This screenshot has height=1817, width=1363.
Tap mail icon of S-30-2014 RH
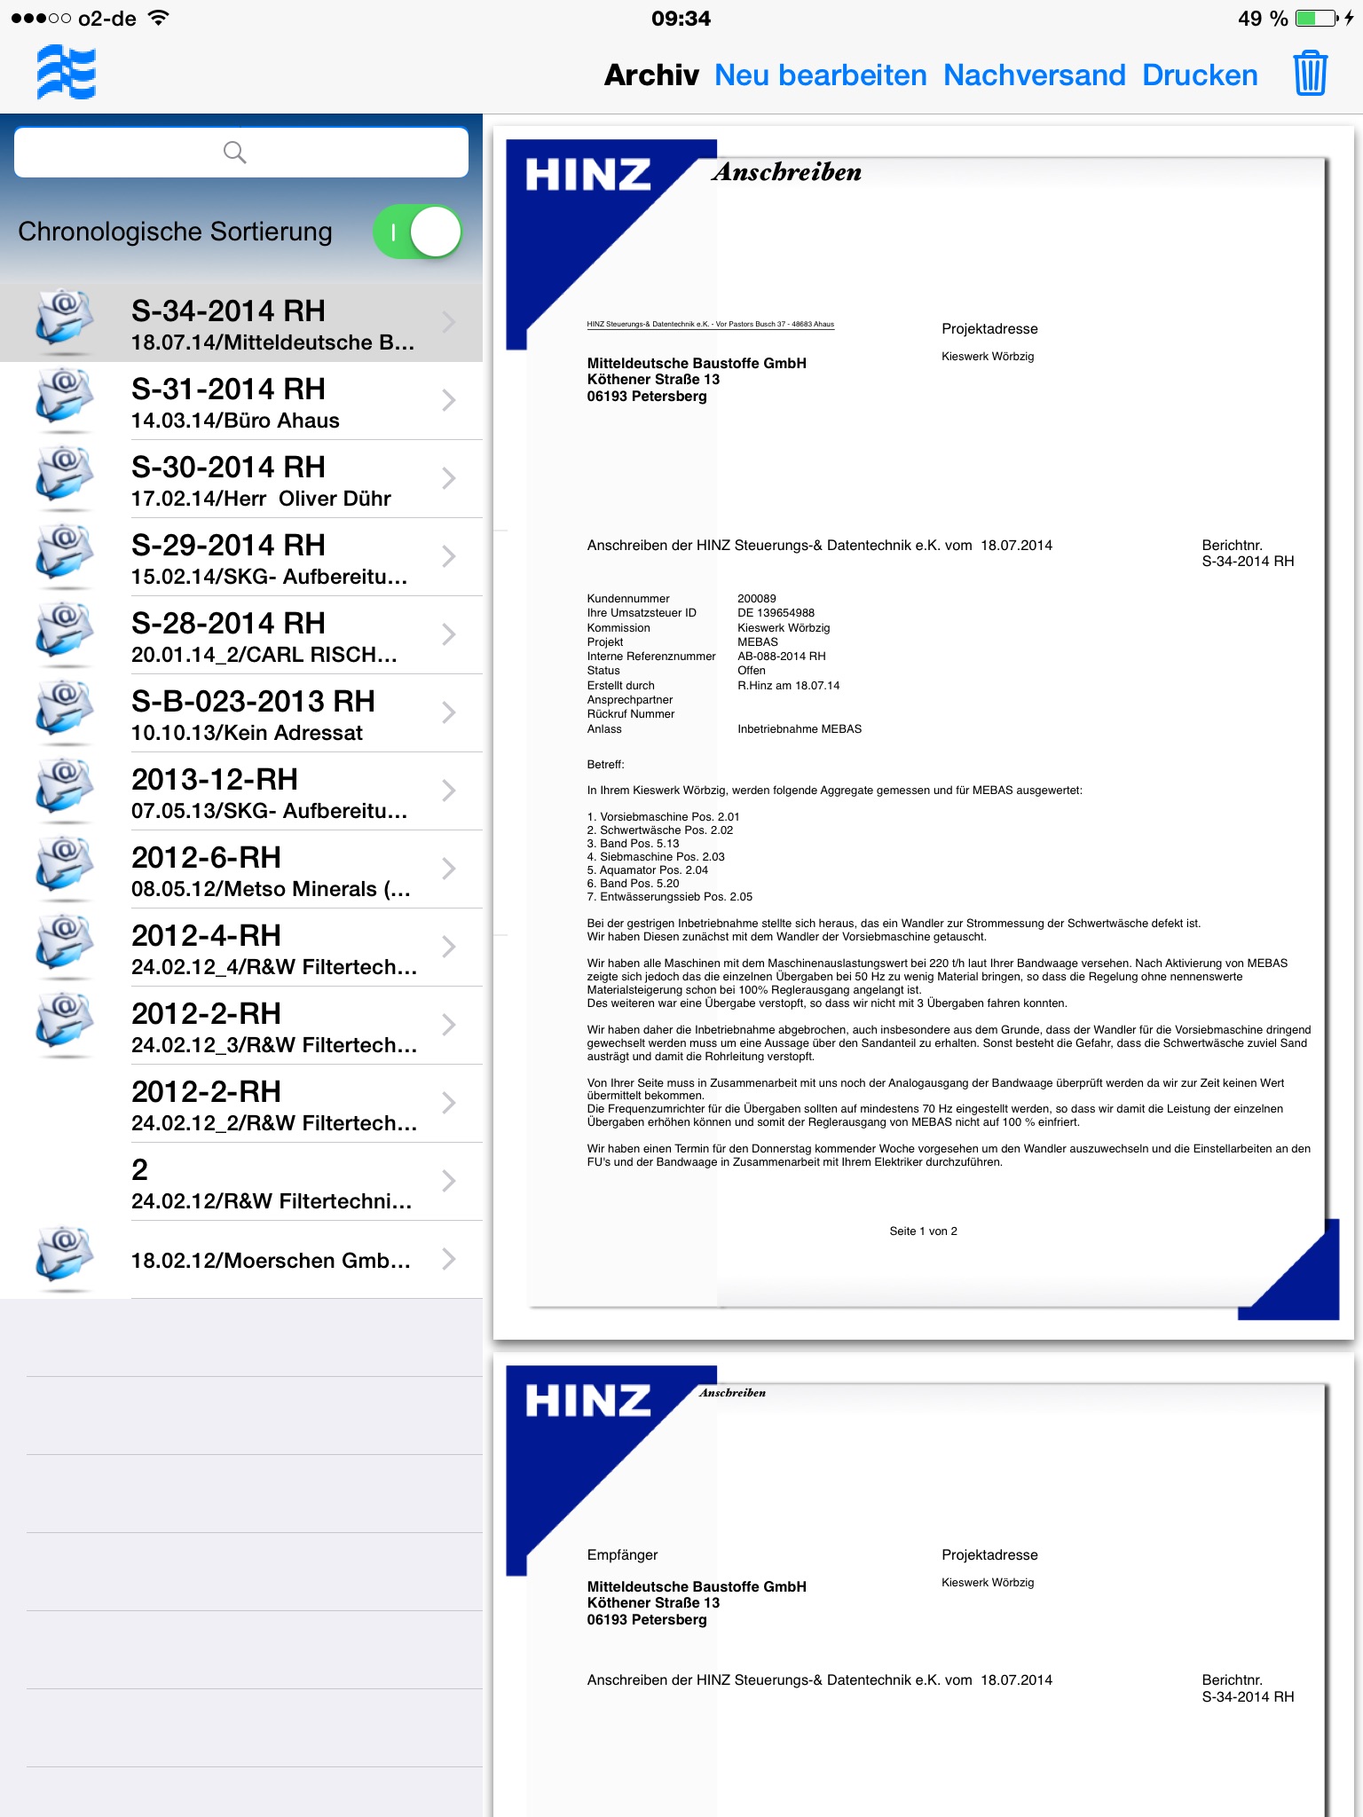click(64, 477)
